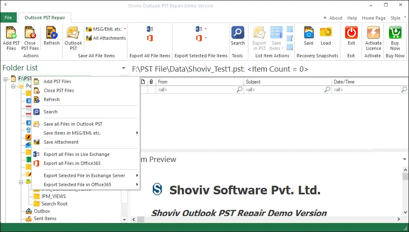Click the folder tree scroll down arrow
Viewport: 409px width, 232px height.
125,220
